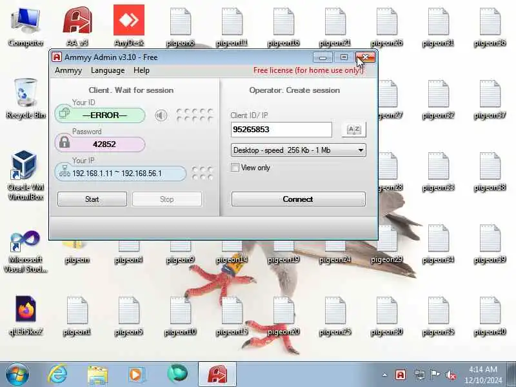Click the password lock icon

click(x=64, y=142)
